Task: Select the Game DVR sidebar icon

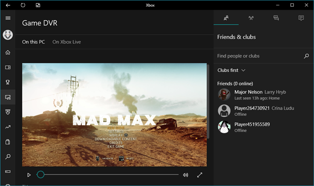Action: (8, 97)
